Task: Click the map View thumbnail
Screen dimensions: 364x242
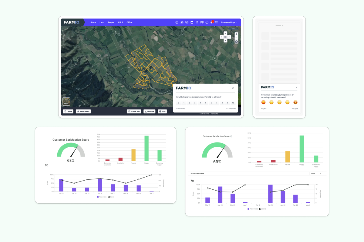Action: pos(66,101)
